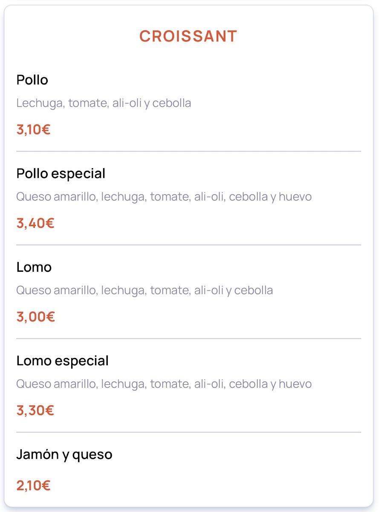Select the 3,40€ price

point(35,223)
